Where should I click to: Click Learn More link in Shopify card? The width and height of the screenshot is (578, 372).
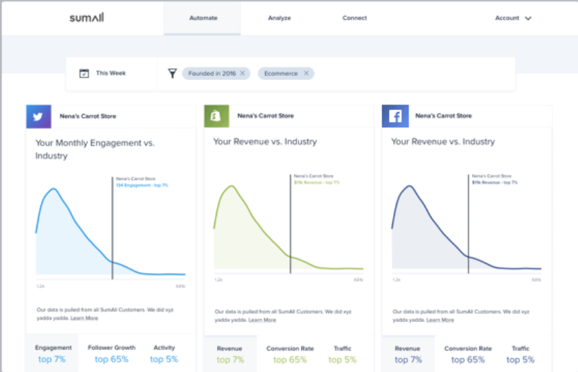262,320
